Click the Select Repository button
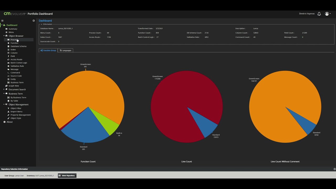 (67, 176)
